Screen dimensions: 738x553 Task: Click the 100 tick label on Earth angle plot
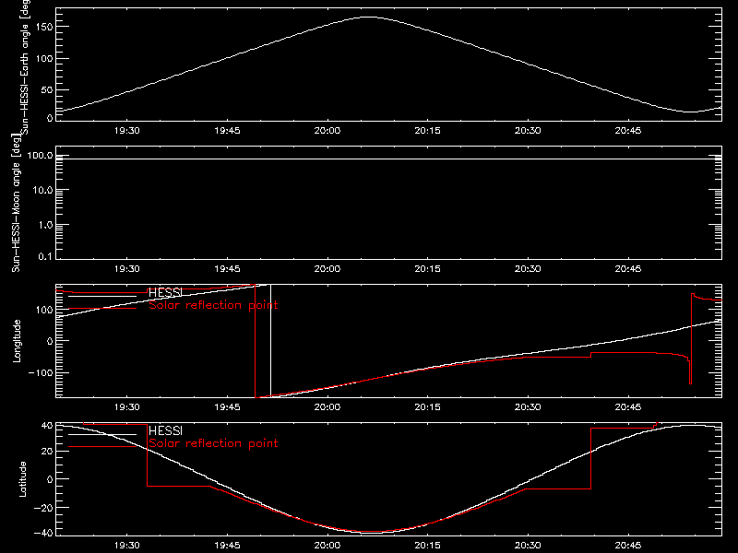coord(44,59)
